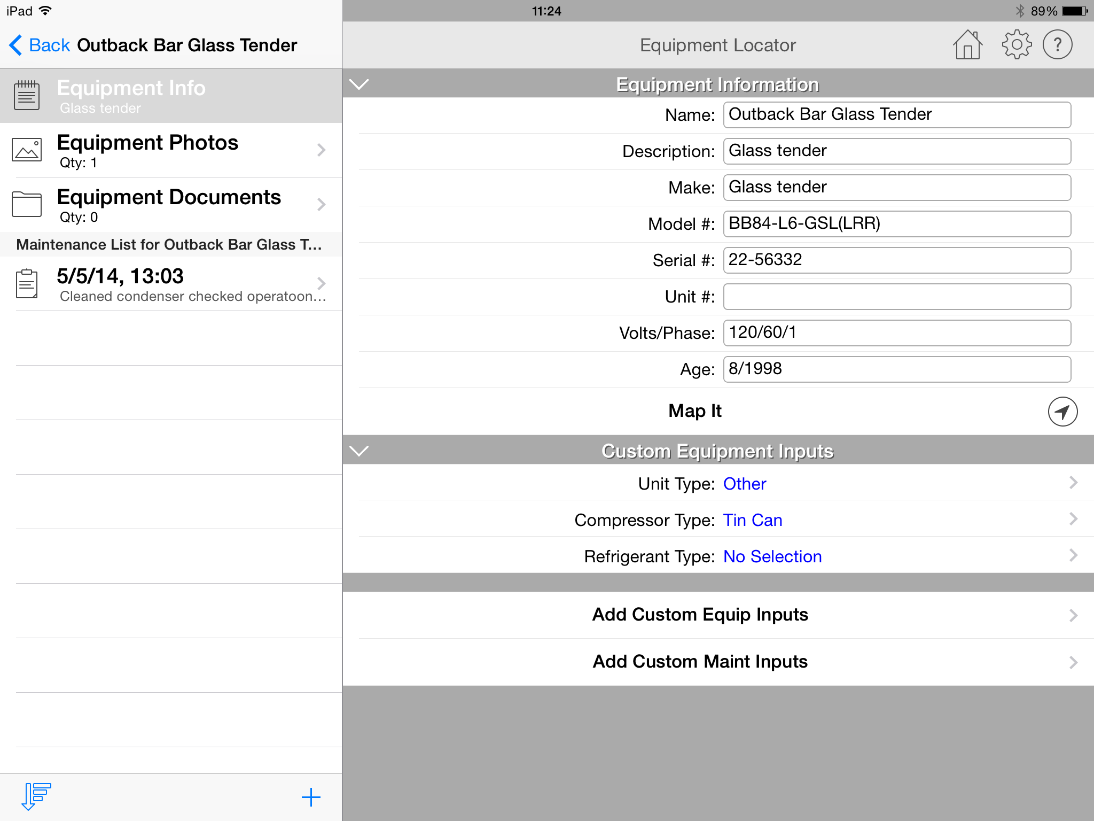Open Add Custom Equip Inputs
Image resolution: width=1094 pixels, height=821 pixels.
[718, 615]
